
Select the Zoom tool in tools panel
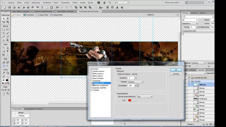tap(7, 93)
